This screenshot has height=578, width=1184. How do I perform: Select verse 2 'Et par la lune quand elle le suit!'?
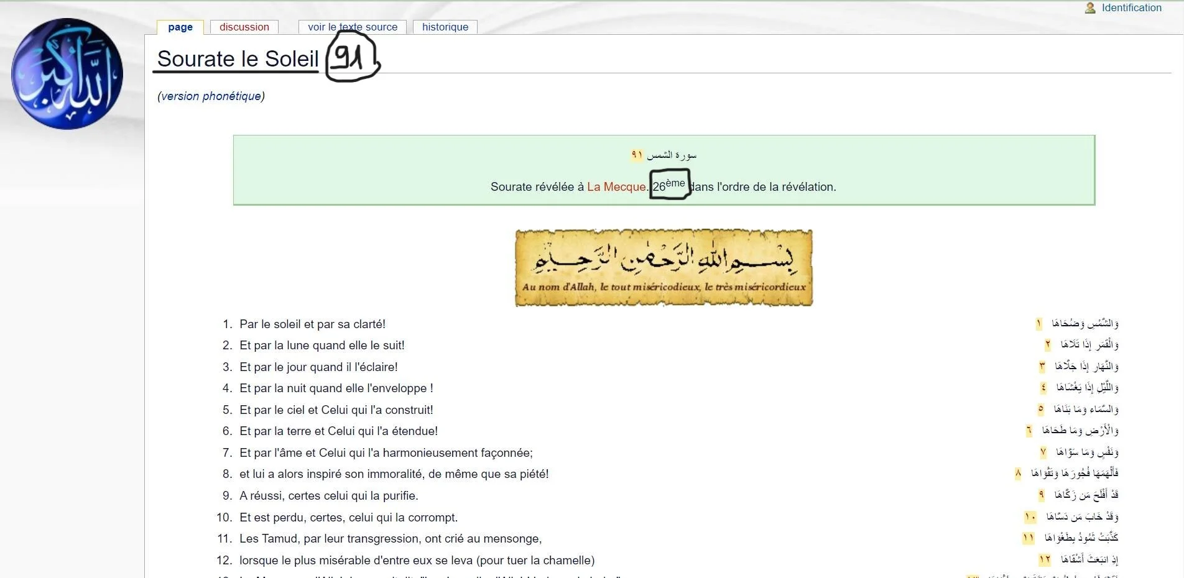tap(322, 346)
